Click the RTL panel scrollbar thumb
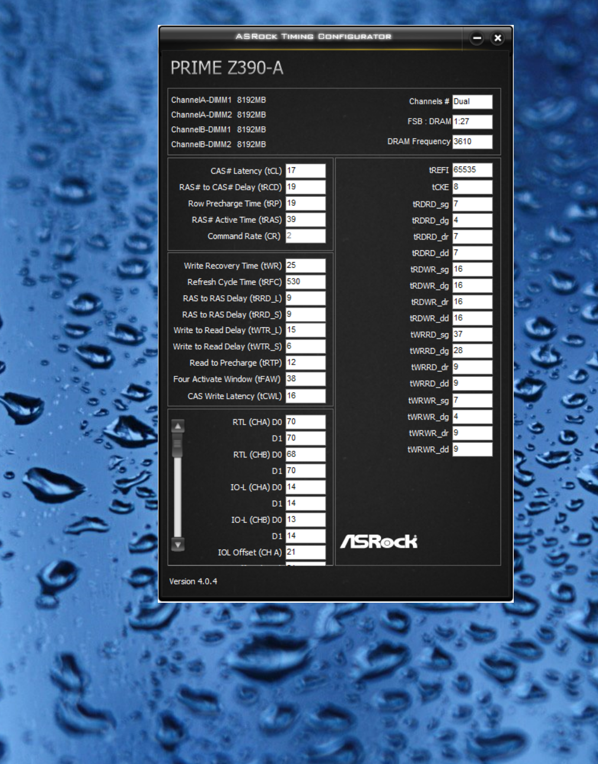The width and height of the screenshot is (598, 764). [x=177, y=445]
